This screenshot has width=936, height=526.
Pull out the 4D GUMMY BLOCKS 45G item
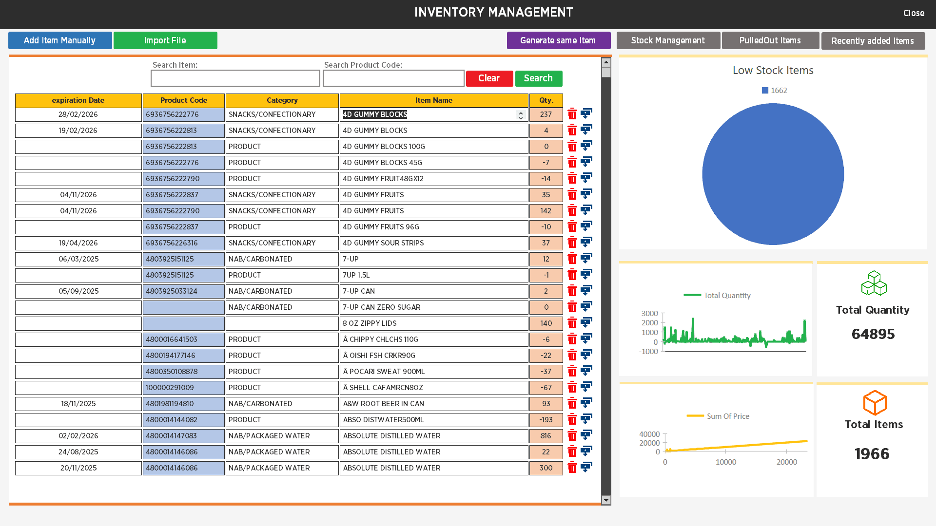(586, 162)
